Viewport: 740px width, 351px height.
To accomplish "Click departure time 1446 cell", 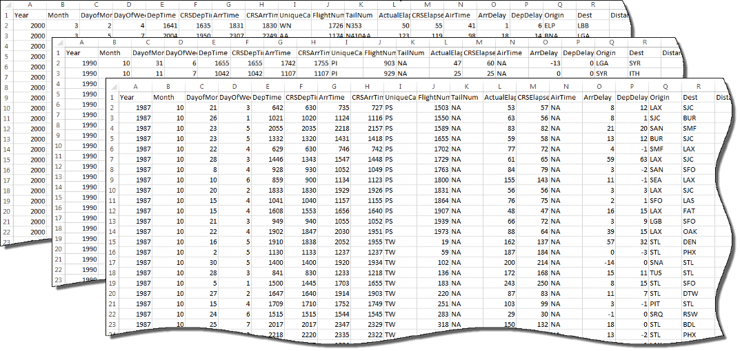I will click(268, 159).
